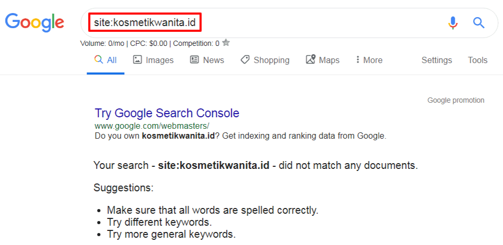Click the star icon beside Competition
Screen dimensions: 503x245
click(x=226, y=43)
